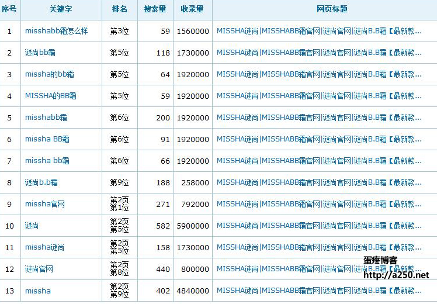Select index count 5900000
Screen dimensions: 437x304
pos(193,226)
